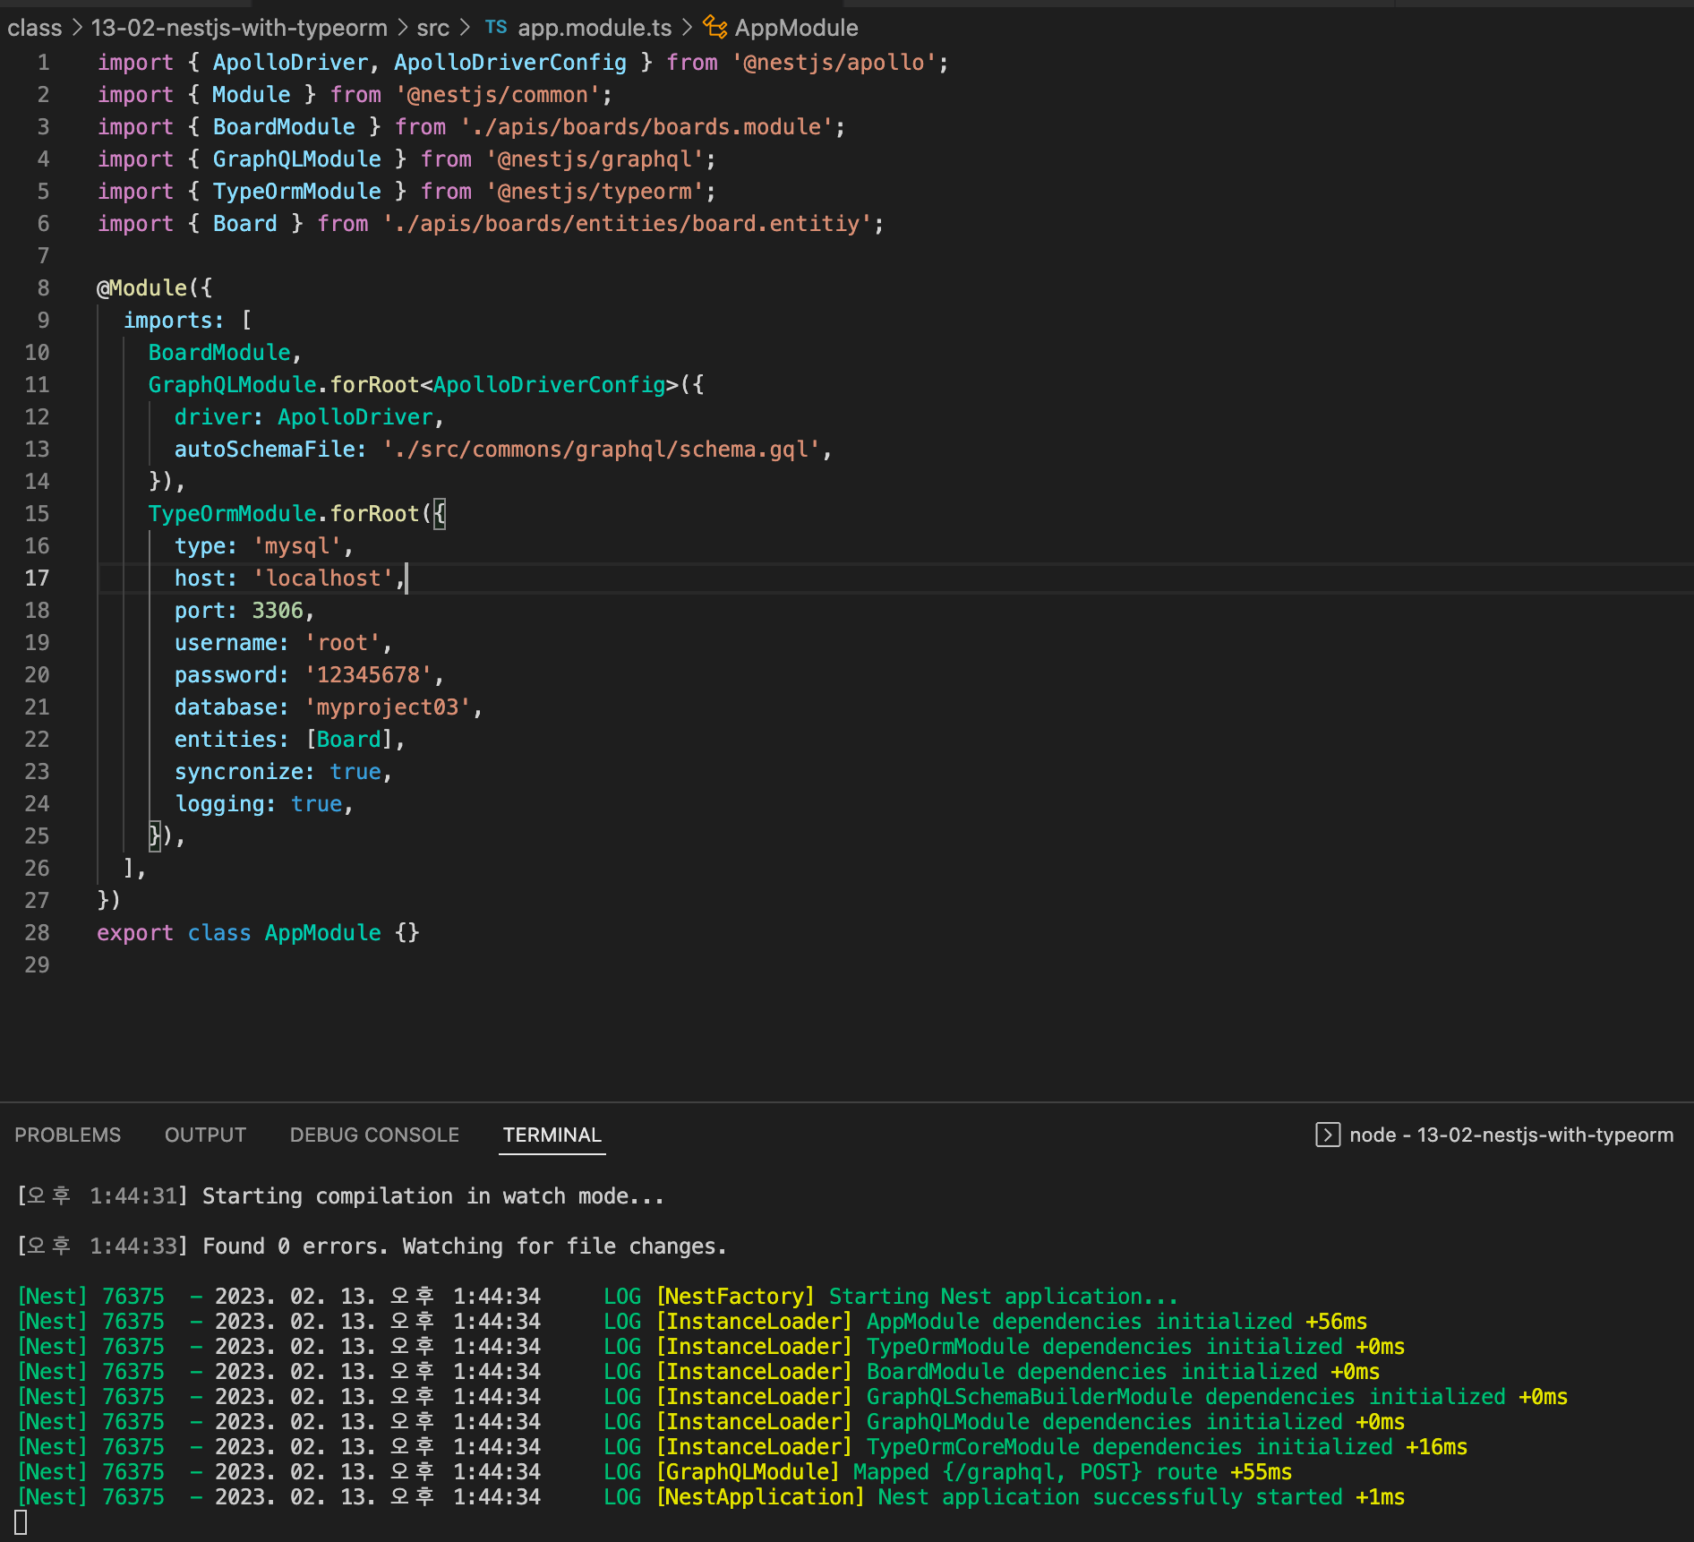Click the 'root' username value
Screen dimensions: 1694x1542
343,642
